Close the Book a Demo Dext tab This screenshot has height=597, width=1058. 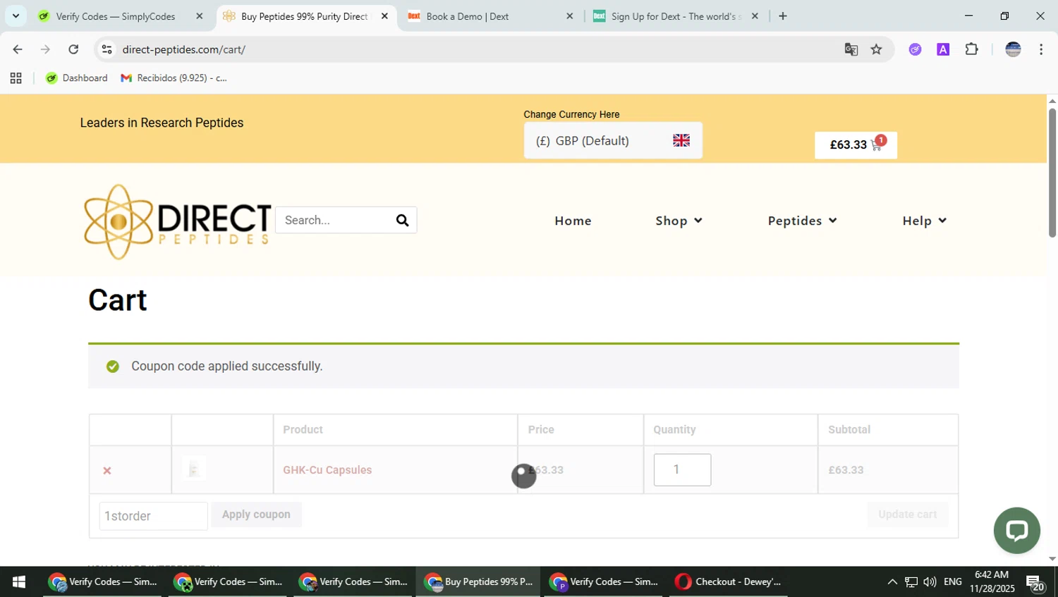[x=570, y=16]
